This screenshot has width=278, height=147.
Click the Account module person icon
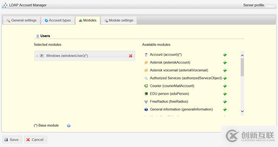coord(146,55)
